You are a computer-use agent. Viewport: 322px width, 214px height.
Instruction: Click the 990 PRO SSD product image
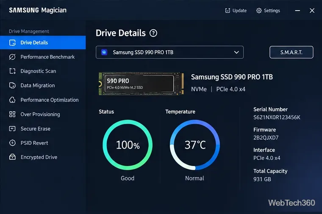pyautogui.click(x=141, y=84)
